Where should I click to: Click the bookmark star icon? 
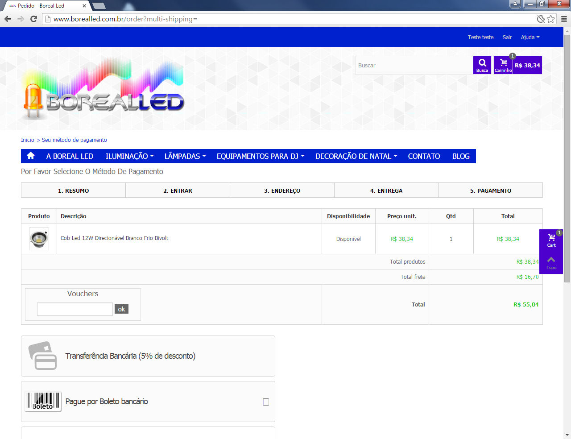point(551,19)
